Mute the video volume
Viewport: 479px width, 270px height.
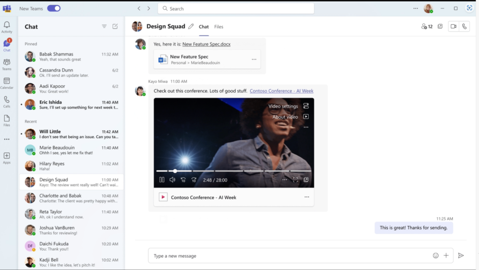[172, 180]
